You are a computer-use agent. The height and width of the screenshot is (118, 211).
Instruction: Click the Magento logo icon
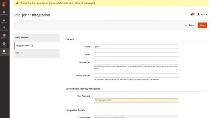[x=4, y=4]
